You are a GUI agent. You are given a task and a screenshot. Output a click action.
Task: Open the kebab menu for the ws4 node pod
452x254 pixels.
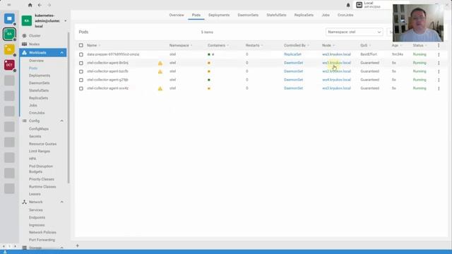pyautogui.click(x=439, y=80)
